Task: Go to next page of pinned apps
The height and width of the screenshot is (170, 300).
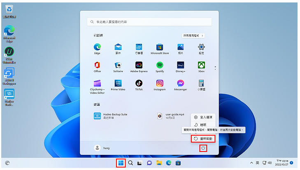Action: 215,69
